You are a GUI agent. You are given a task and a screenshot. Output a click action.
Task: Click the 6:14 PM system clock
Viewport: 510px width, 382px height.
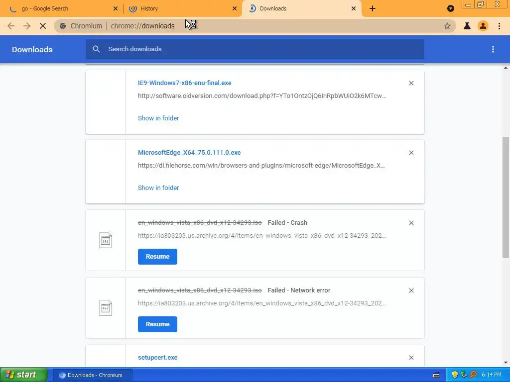point(492,375)
